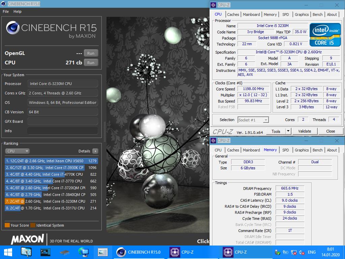Open the dark console-style taskbar icon
Screen dimensions: 345x259
45,252
